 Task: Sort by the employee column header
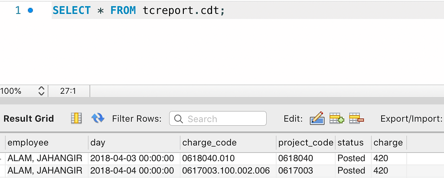click(x=47, y=142)
